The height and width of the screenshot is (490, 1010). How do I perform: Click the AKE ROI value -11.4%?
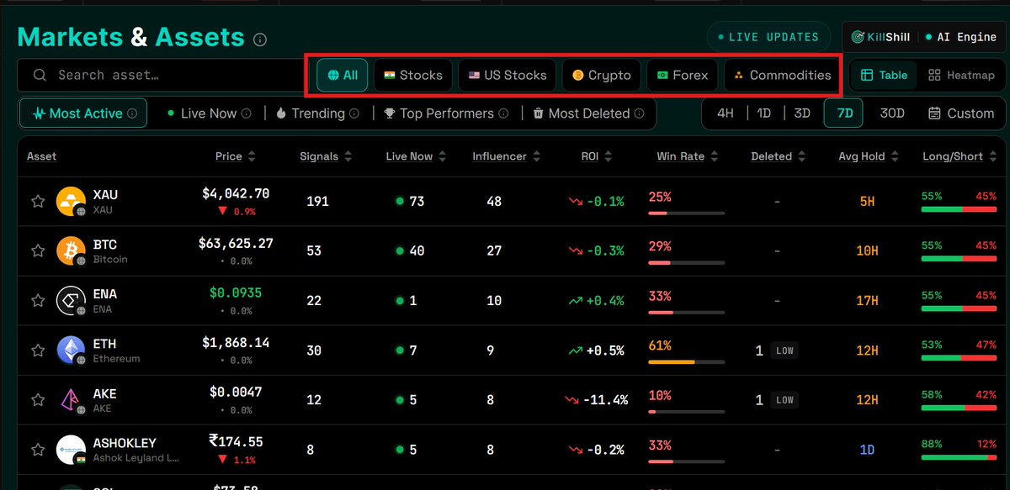(605, 400)
